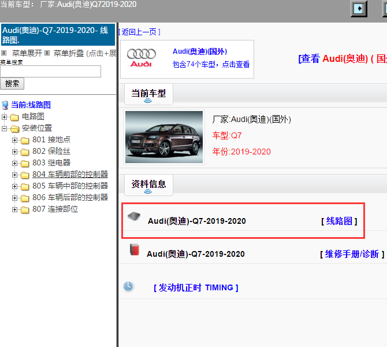Screen dimensions: 387x347
Task: Select 802 保险丝 tree item
Action: 51,152
